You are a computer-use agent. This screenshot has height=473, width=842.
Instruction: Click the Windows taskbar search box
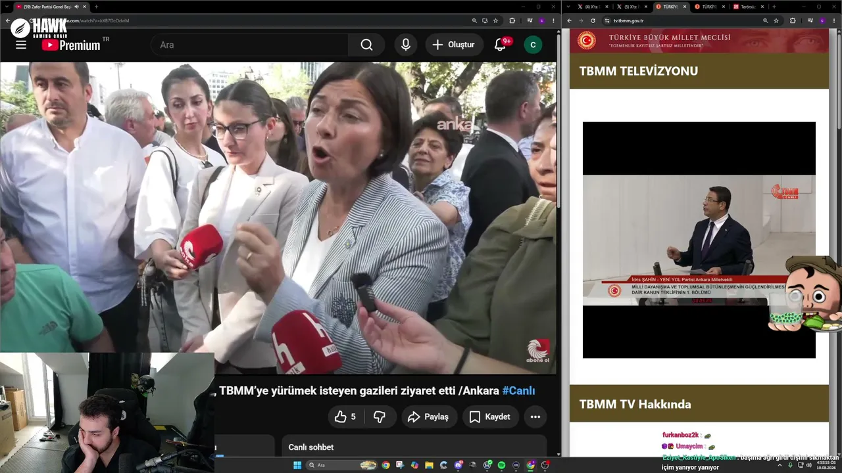click(342, 465)
